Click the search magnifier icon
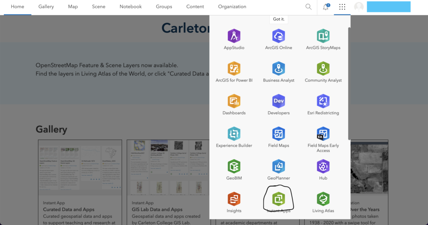The image size is (428, 225). (308, 7)
